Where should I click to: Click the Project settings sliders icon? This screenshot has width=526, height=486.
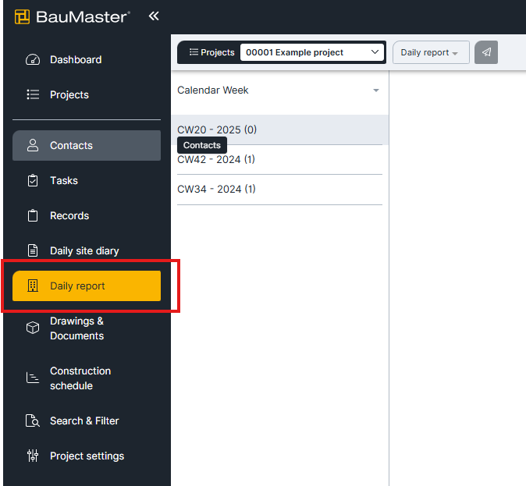33,456
